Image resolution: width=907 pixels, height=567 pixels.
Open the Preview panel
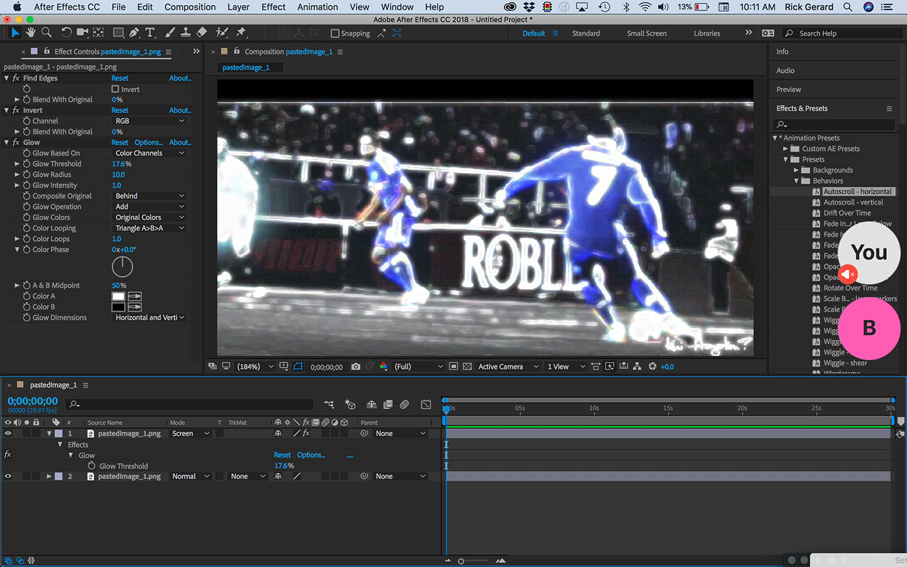click(789, 89)
